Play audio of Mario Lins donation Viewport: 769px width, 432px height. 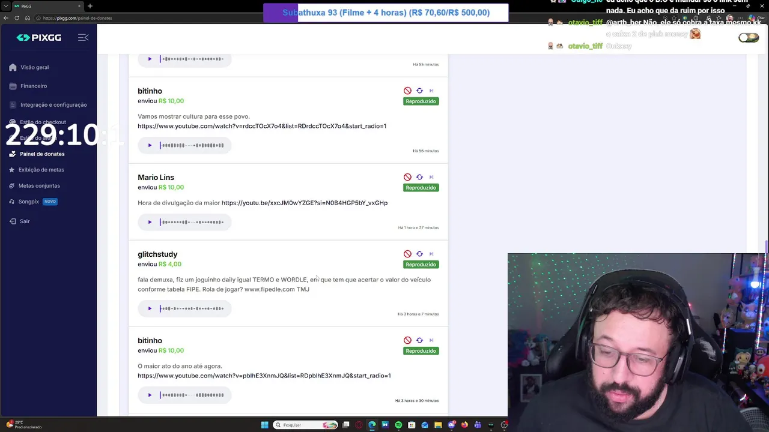click(x=150, y=222)
